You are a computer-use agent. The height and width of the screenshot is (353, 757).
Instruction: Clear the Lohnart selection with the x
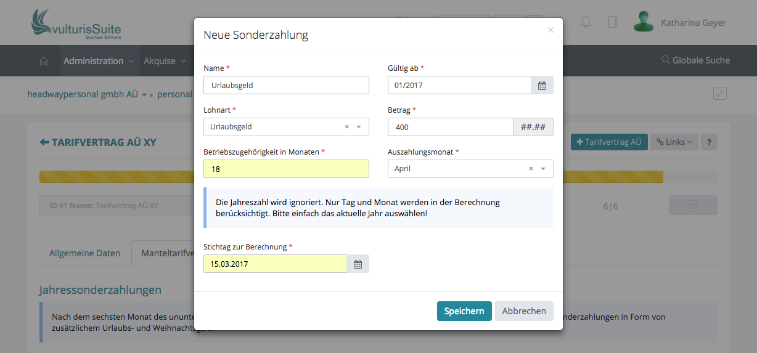(346, 127)
